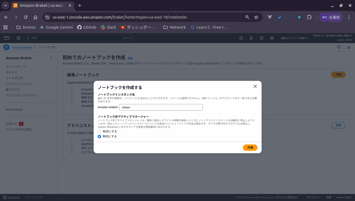The image size is (355, 201).
Task: Open the page info panel icon
Action: pyautogui.click(x=339, y=47)
